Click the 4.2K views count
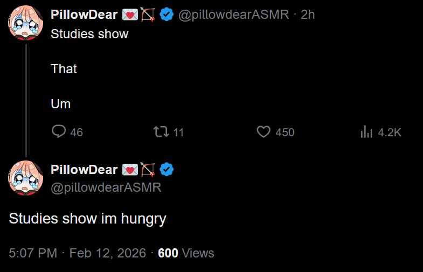This screenshot has width=423, height=272. pos(389,132)
